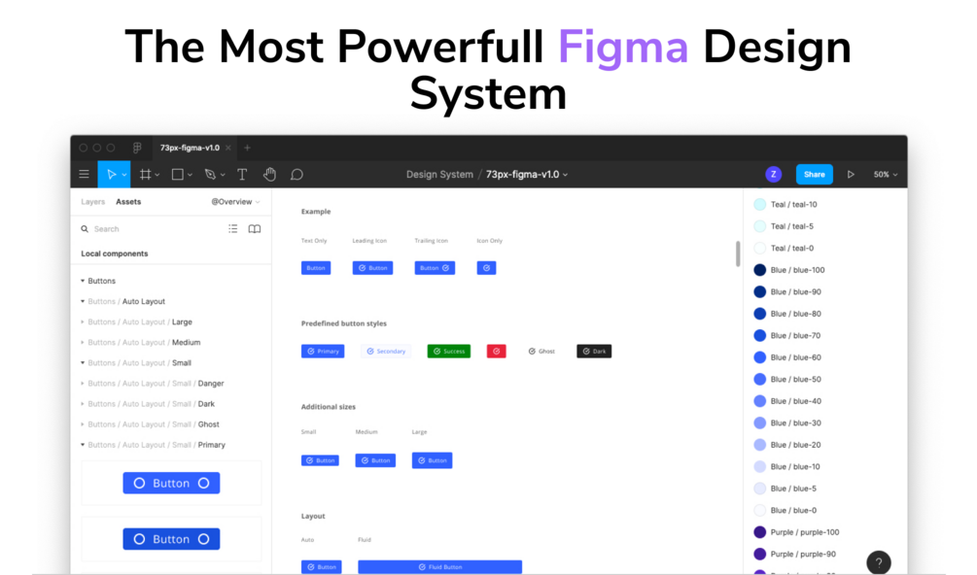The width and height of the screenshot is (977, 575).
Task: Switch to the Assets tab
Action: tap(128, 202)
